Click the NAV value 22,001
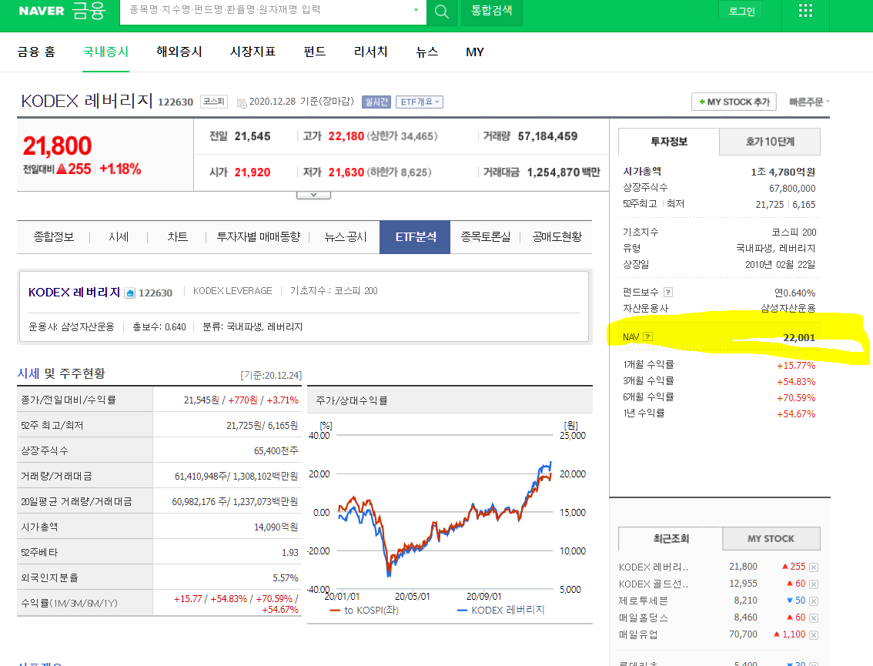873x666 pixels. (799, 337)
